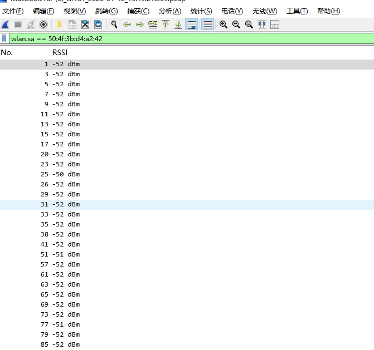Go to specified packet icon
Screen dimensions: 374x350
(153, 24)
